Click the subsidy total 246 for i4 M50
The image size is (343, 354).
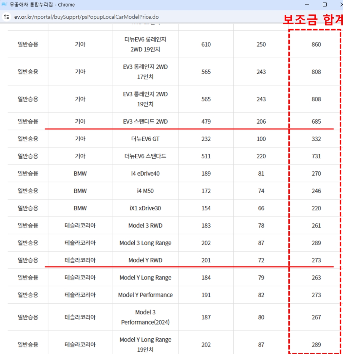[x=316, y=191]
